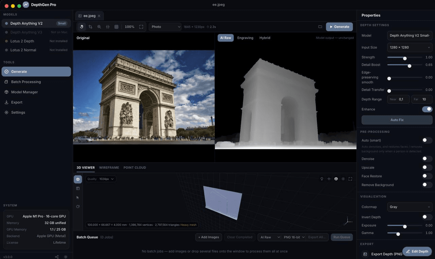Click the Auto Fix button
This screenshot has width=435, height=259.
pyautogui.click(x=397, y=120)
